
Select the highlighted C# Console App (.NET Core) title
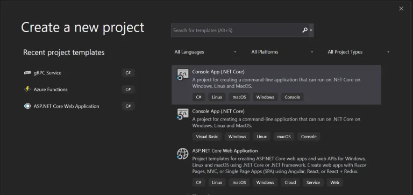click(218, 72)
